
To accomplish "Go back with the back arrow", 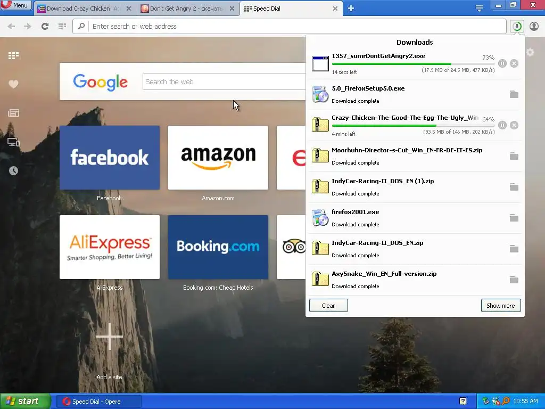I will pos(11,27).
